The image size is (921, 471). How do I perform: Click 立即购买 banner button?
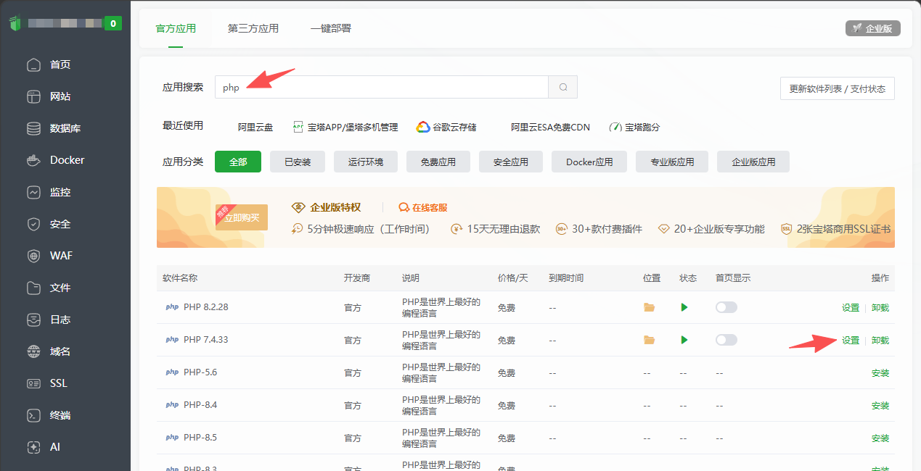[242, 217]
